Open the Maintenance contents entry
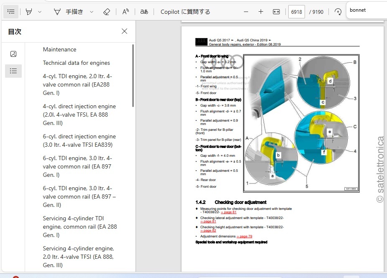The width and height of the screenshot is (387, 278). (x=59, y=49)
